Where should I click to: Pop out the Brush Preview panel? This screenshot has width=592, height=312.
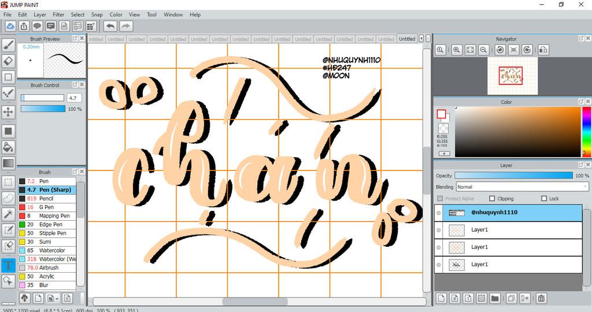pos(75,39)
